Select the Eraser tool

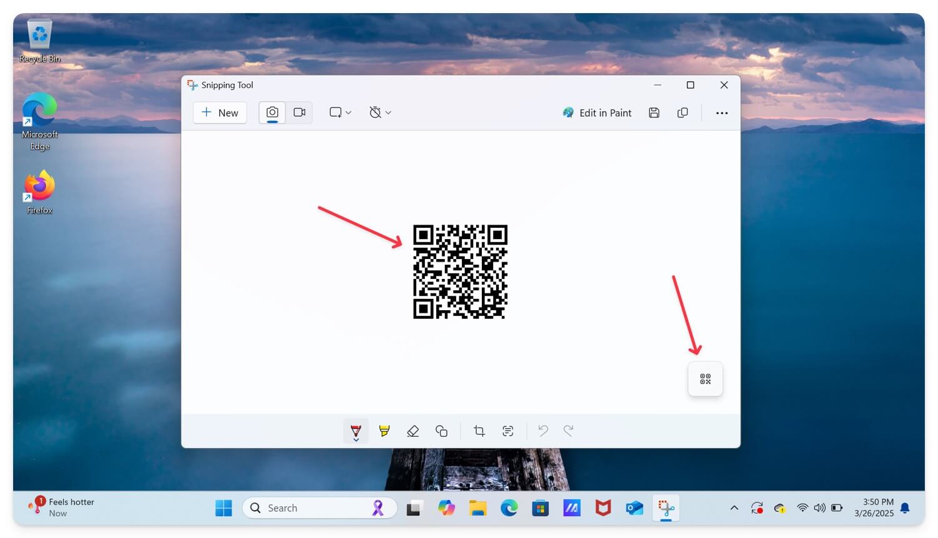pos(413,431)
